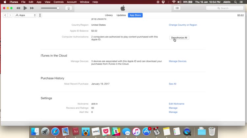Screen dimensions: 247x138
Task: Manage Alert Me settings
Action: (x=173, y=112)
